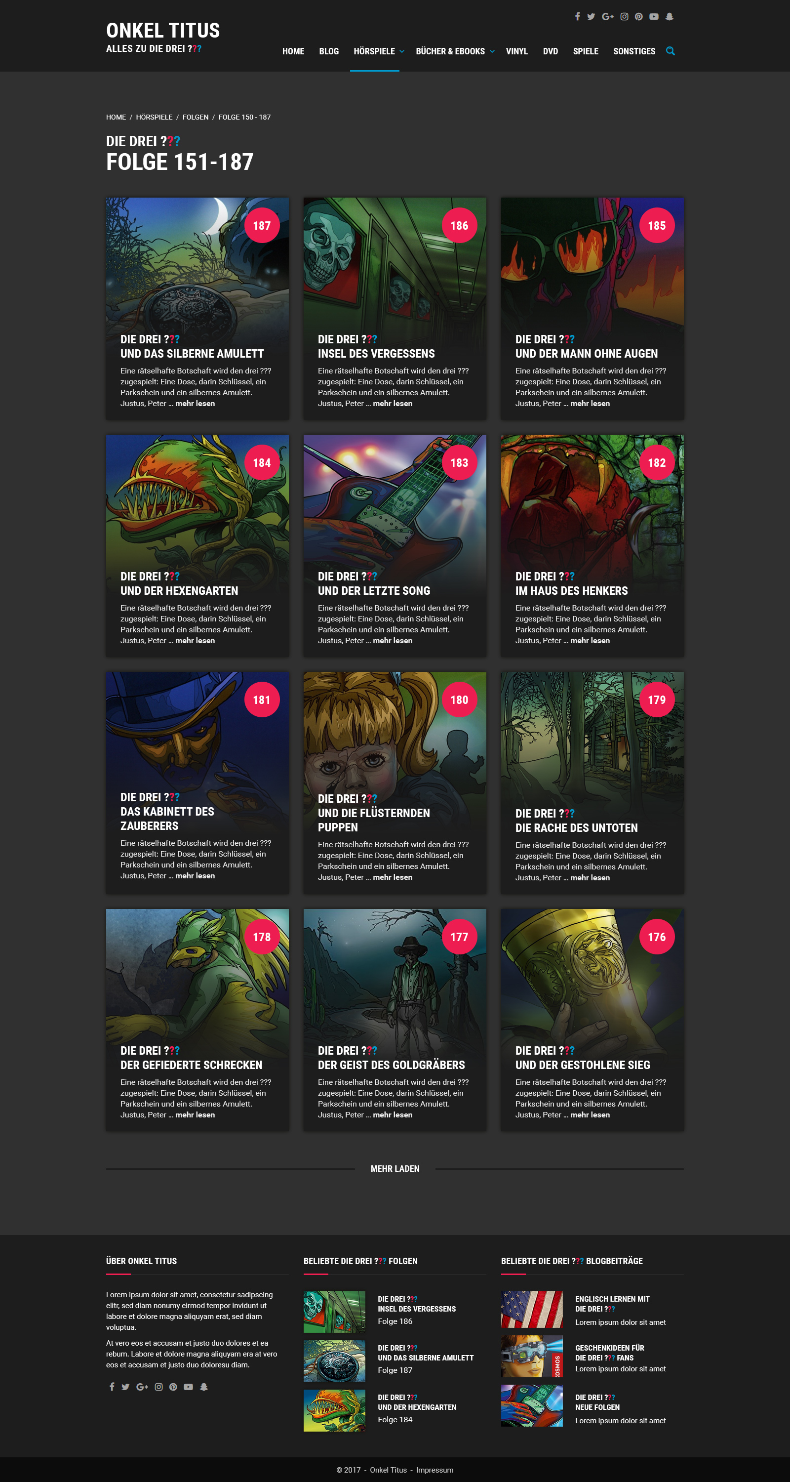The width and height of the screenshot is (790, 1482).
Task: Open the Instagram icon in header
Action: pyautogui.click(x=625, y=17)
